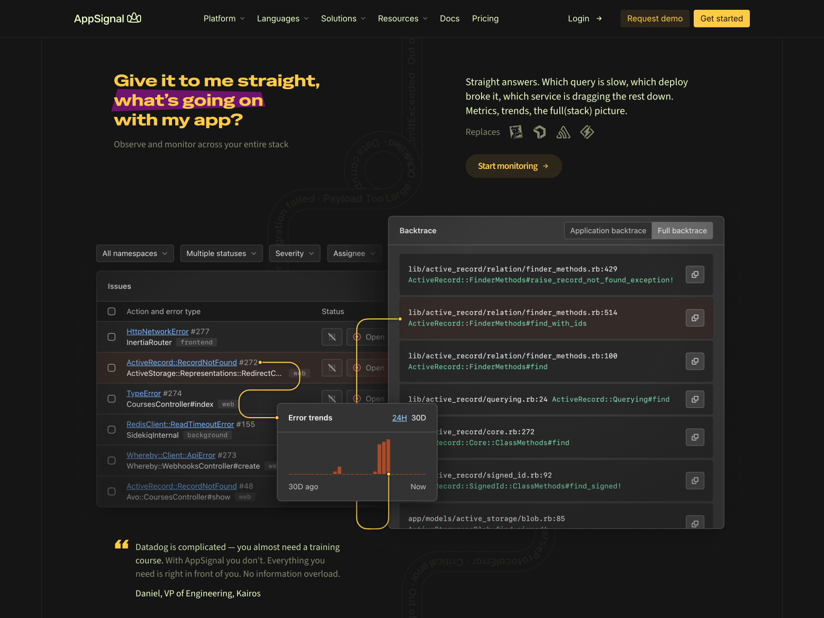Click the Status column header
This screenshot has height=618, width=824.
coord(333,312)
